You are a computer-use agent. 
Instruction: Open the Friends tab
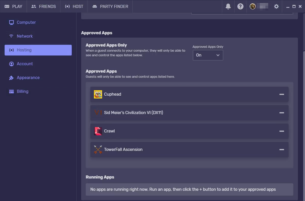coord(44,6)
